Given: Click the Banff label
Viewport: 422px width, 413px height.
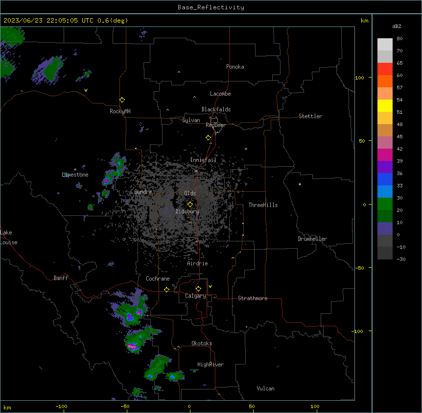Looking at the screenshot, I should click(x=61, y=278).
